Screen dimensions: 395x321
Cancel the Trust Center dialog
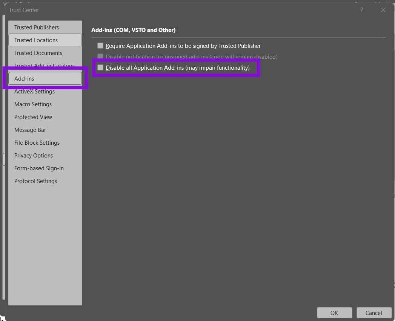coord(374,313)
